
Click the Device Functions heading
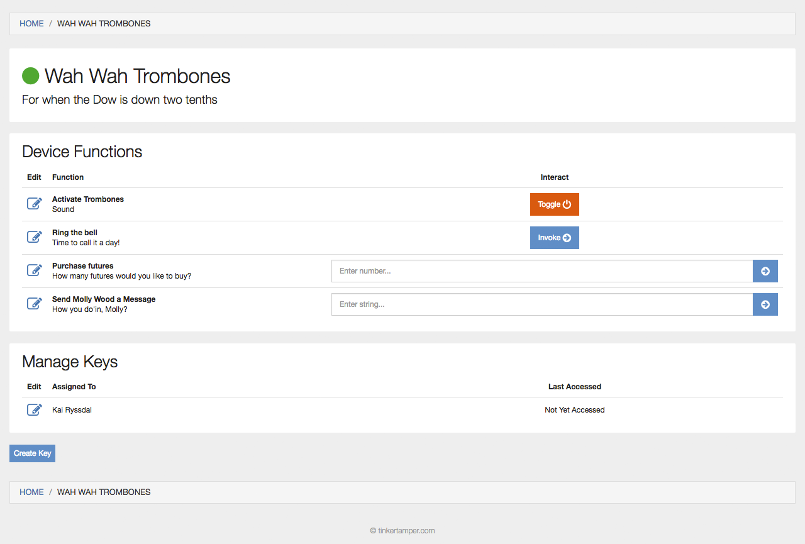coord(82,152)
